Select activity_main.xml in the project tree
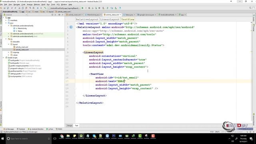Screen dimensions: 256x144 [22, 47]
